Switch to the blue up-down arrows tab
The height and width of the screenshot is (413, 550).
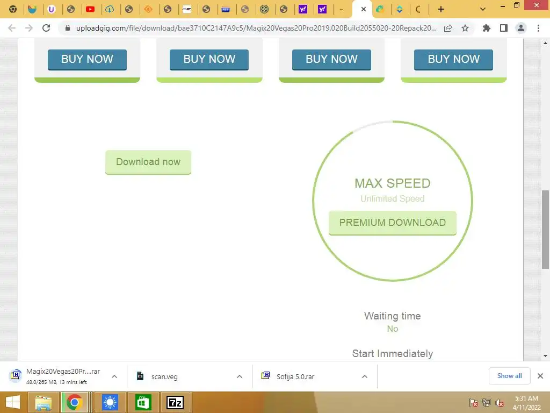(399, 9)
